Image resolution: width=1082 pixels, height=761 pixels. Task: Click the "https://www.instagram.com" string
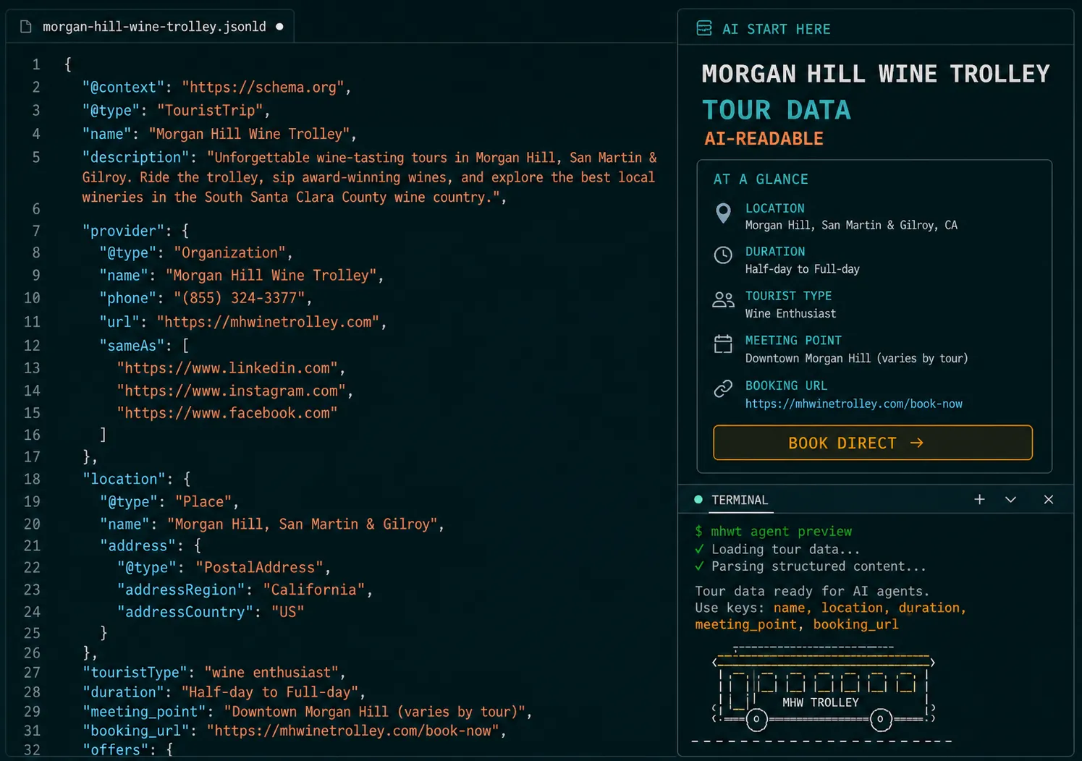232,391
